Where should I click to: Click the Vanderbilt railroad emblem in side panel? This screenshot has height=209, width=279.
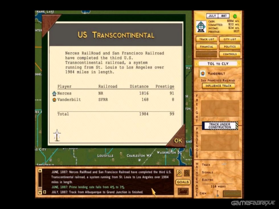coord(203,73)
